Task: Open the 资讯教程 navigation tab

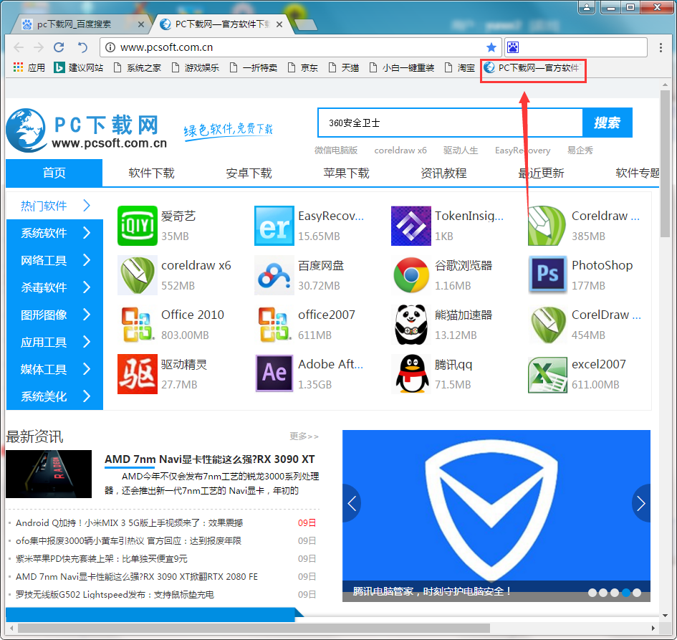Action: point(443,173)
